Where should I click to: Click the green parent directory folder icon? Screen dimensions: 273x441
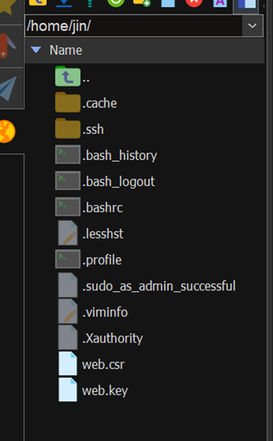(67, 76)
